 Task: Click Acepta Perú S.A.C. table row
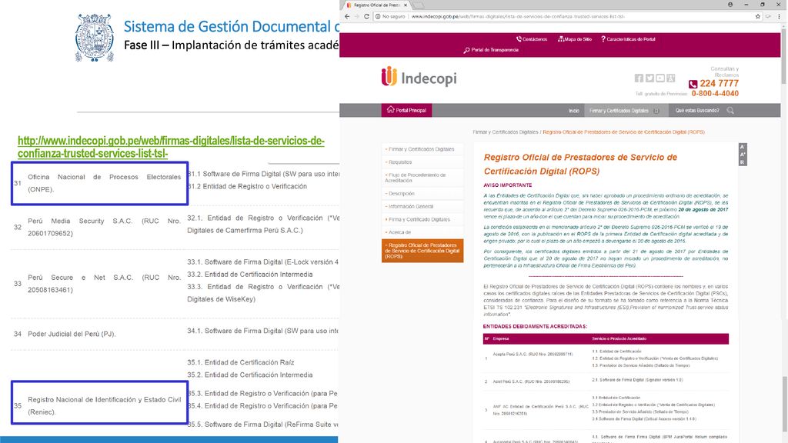coord(606,358)
